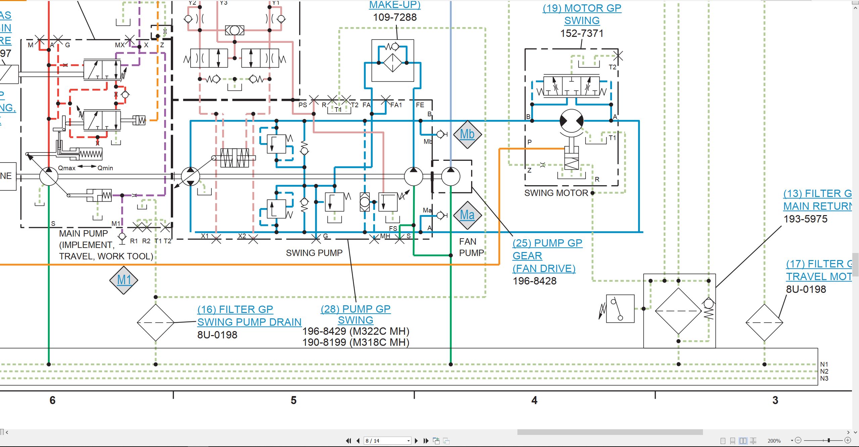Open the (28) PUMP GP SWING link

point(356,314)
